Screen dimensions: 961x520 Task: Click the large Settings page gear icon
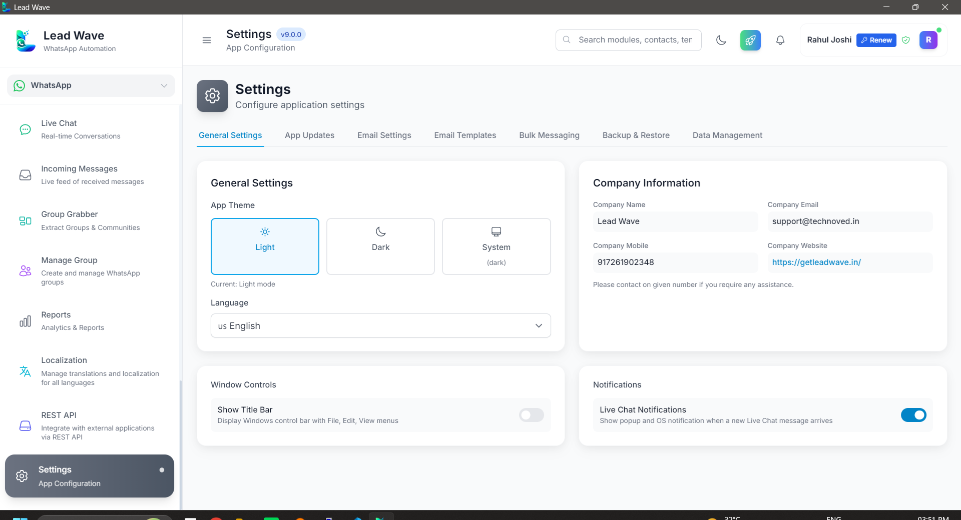tap(212, 96)
